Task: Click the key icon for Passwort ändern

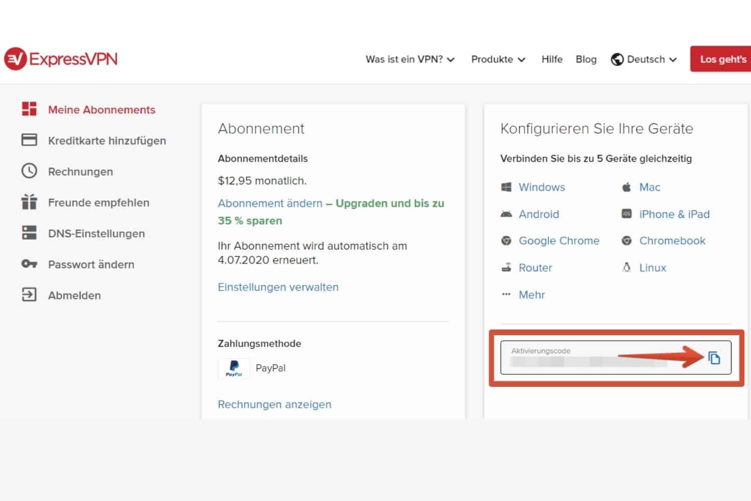Action: tap(29, 264)
